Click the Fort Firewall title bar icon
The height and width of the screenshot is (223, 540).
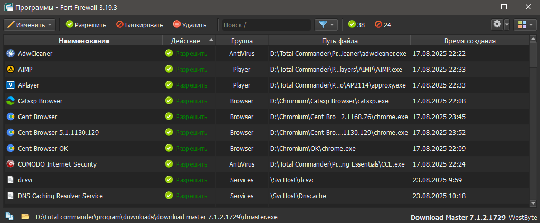click(x=8, y=7)
